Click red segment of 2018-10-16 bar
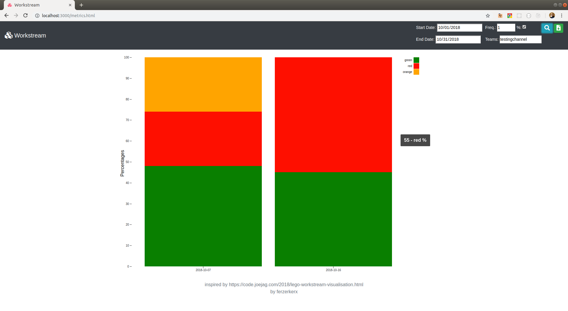 click(x=333, y=115)
